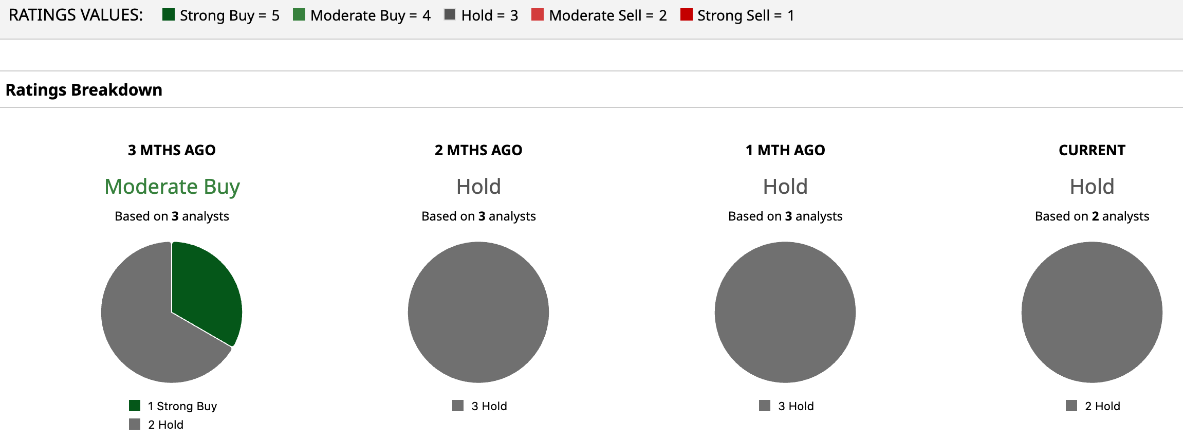Image resolution: width=1183 pixels, height=439 pixels.
Task: Click the '2 Hold' swatch under 3 MTHS AGO
Action: coord(135,424)
